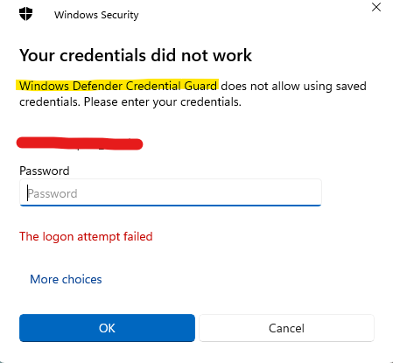Click the 'The logon attempt failed' error message
Image resolution: width=393 pixels, height=363 pixels.
coord(86,236)
